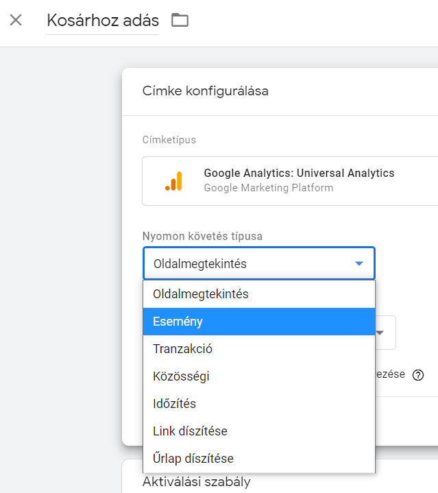Open the partially hidden dropdown arrow behind the list
This screenshot has width=438, height=493.
pyautogui.click(x=380, y=333)
